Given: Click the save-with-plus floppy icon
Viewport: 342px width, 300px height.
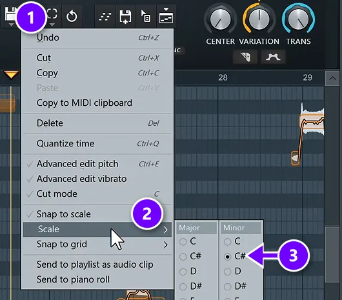Looking at the screenshot, I should click(x=125, y=17).
